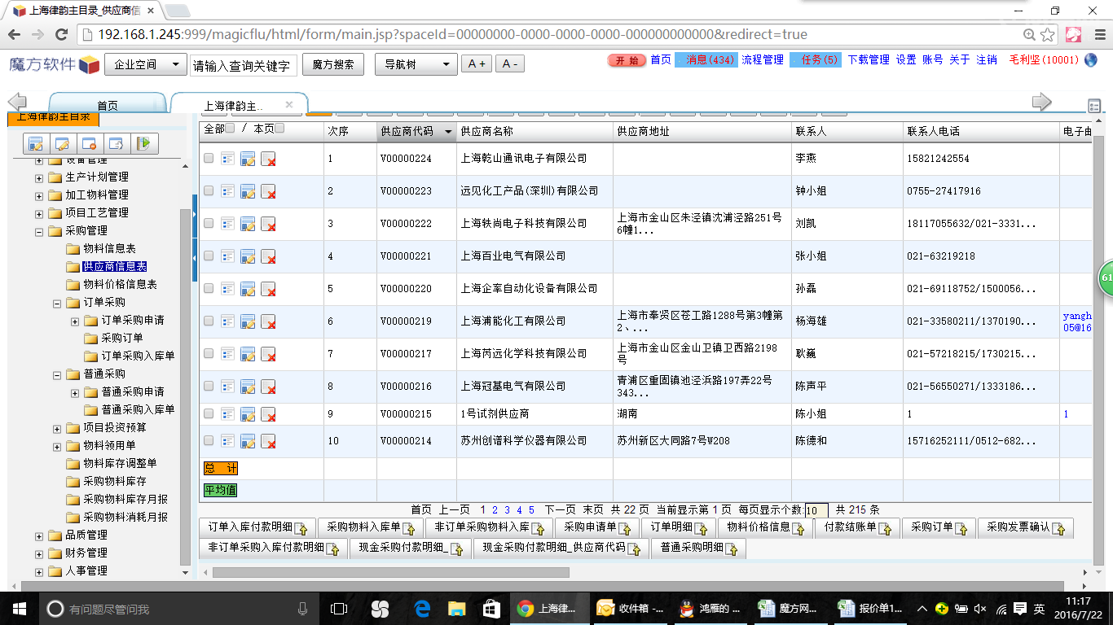The image size is (1113, 625).
Task: Open detail view icon for row 6
Action: pyautogui.click(x=228, y=321)
